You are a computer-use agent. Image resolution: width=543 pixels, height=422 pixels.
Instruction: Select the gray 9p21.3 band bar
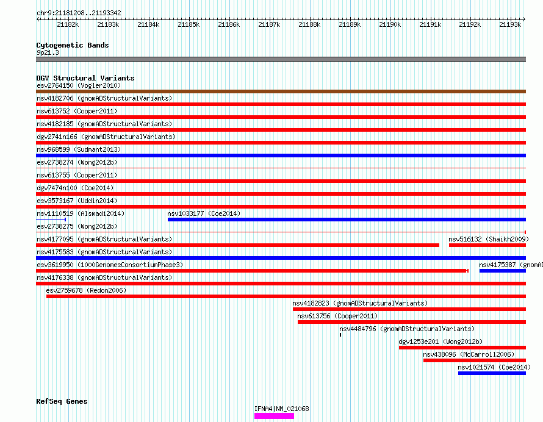pos(281,59)
